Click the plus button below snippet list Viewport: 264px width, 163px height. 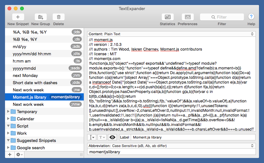click(10, 155)
